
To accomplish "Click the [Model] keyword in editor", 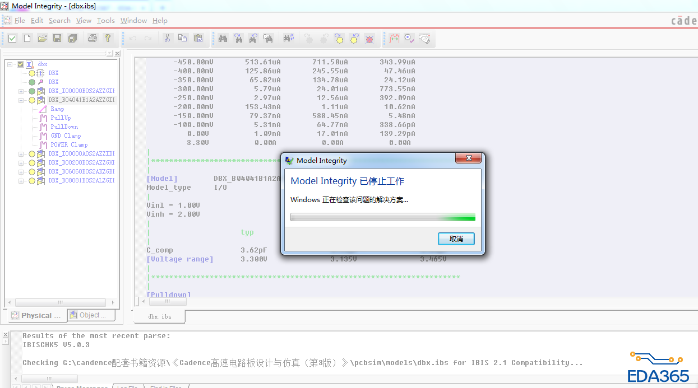I will pos(162,179).
